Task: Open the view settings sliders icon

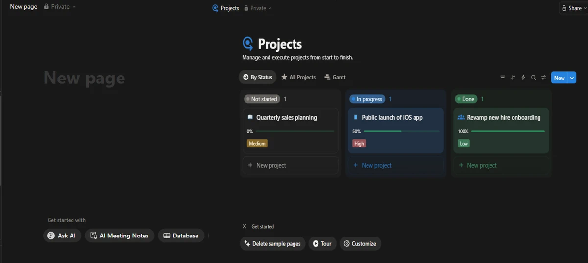Action: coord(544,78)
